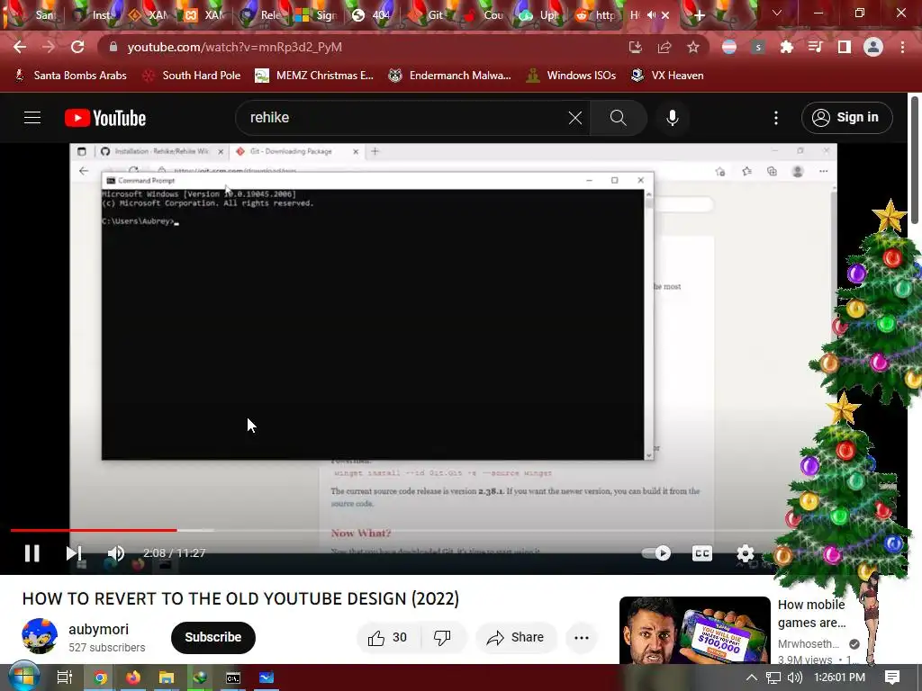Viewport: 922px width, 691px height.
Task: Go to the YouTube home logo
Action: tap(105, 118)
